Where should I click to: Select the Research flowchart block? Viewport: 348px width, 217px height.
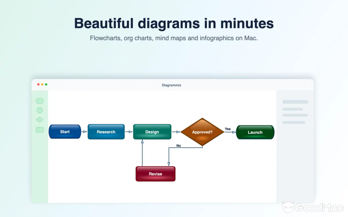pyautogui.click(x=106, y=132)
